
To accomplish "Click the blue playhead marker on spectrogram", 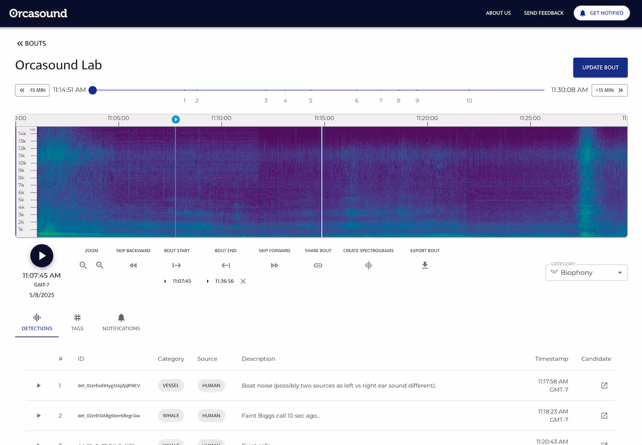I will (x=175, y=119).
